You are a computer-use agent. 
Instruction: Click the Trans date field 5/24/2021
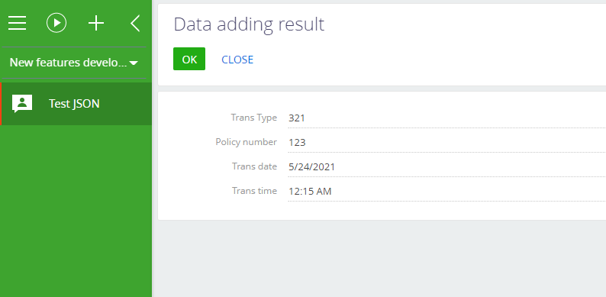click(446, 166)
